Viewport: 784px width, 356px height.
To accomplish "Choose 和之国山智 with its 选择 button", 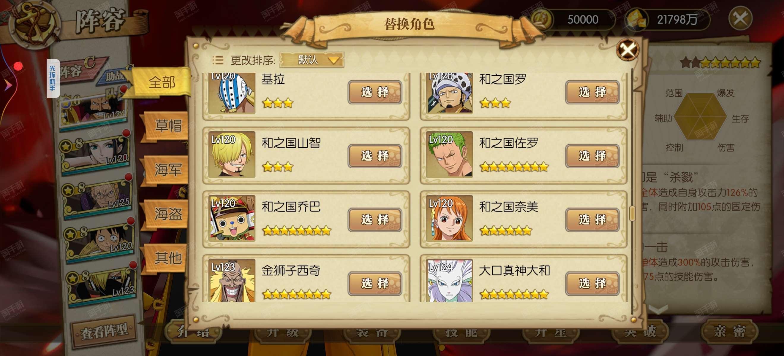I will [375, 156].
